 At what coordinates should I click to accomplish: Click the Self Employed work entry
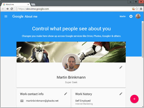click(x=83, y=101)
